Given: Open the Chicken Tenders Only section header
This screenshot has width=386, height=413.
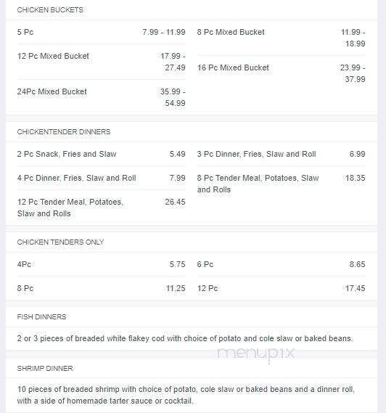Looking at the screenshot, I should point(60,242).
